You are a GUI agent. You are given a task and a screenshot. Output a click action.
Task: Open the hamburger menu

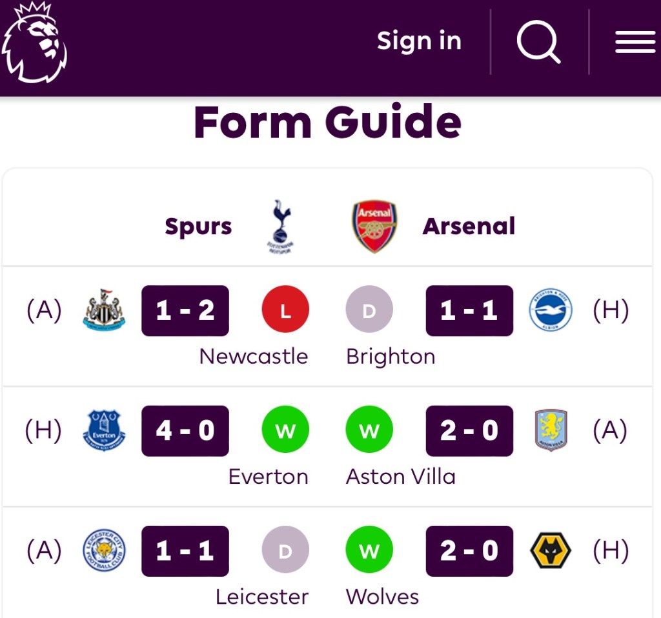[635, 43]
